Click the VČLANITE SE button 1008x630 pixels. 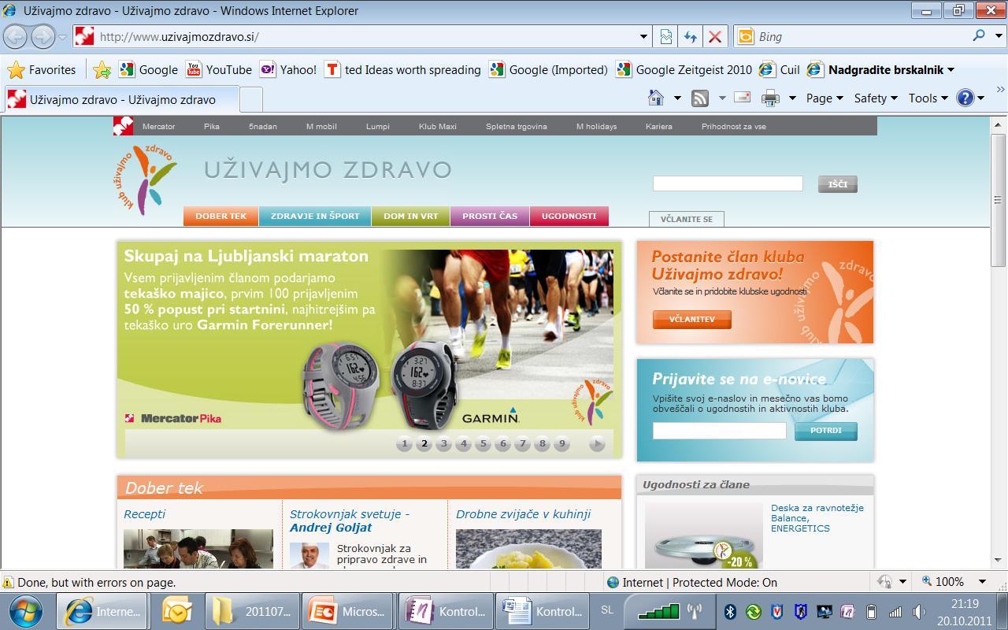(686, 219)
